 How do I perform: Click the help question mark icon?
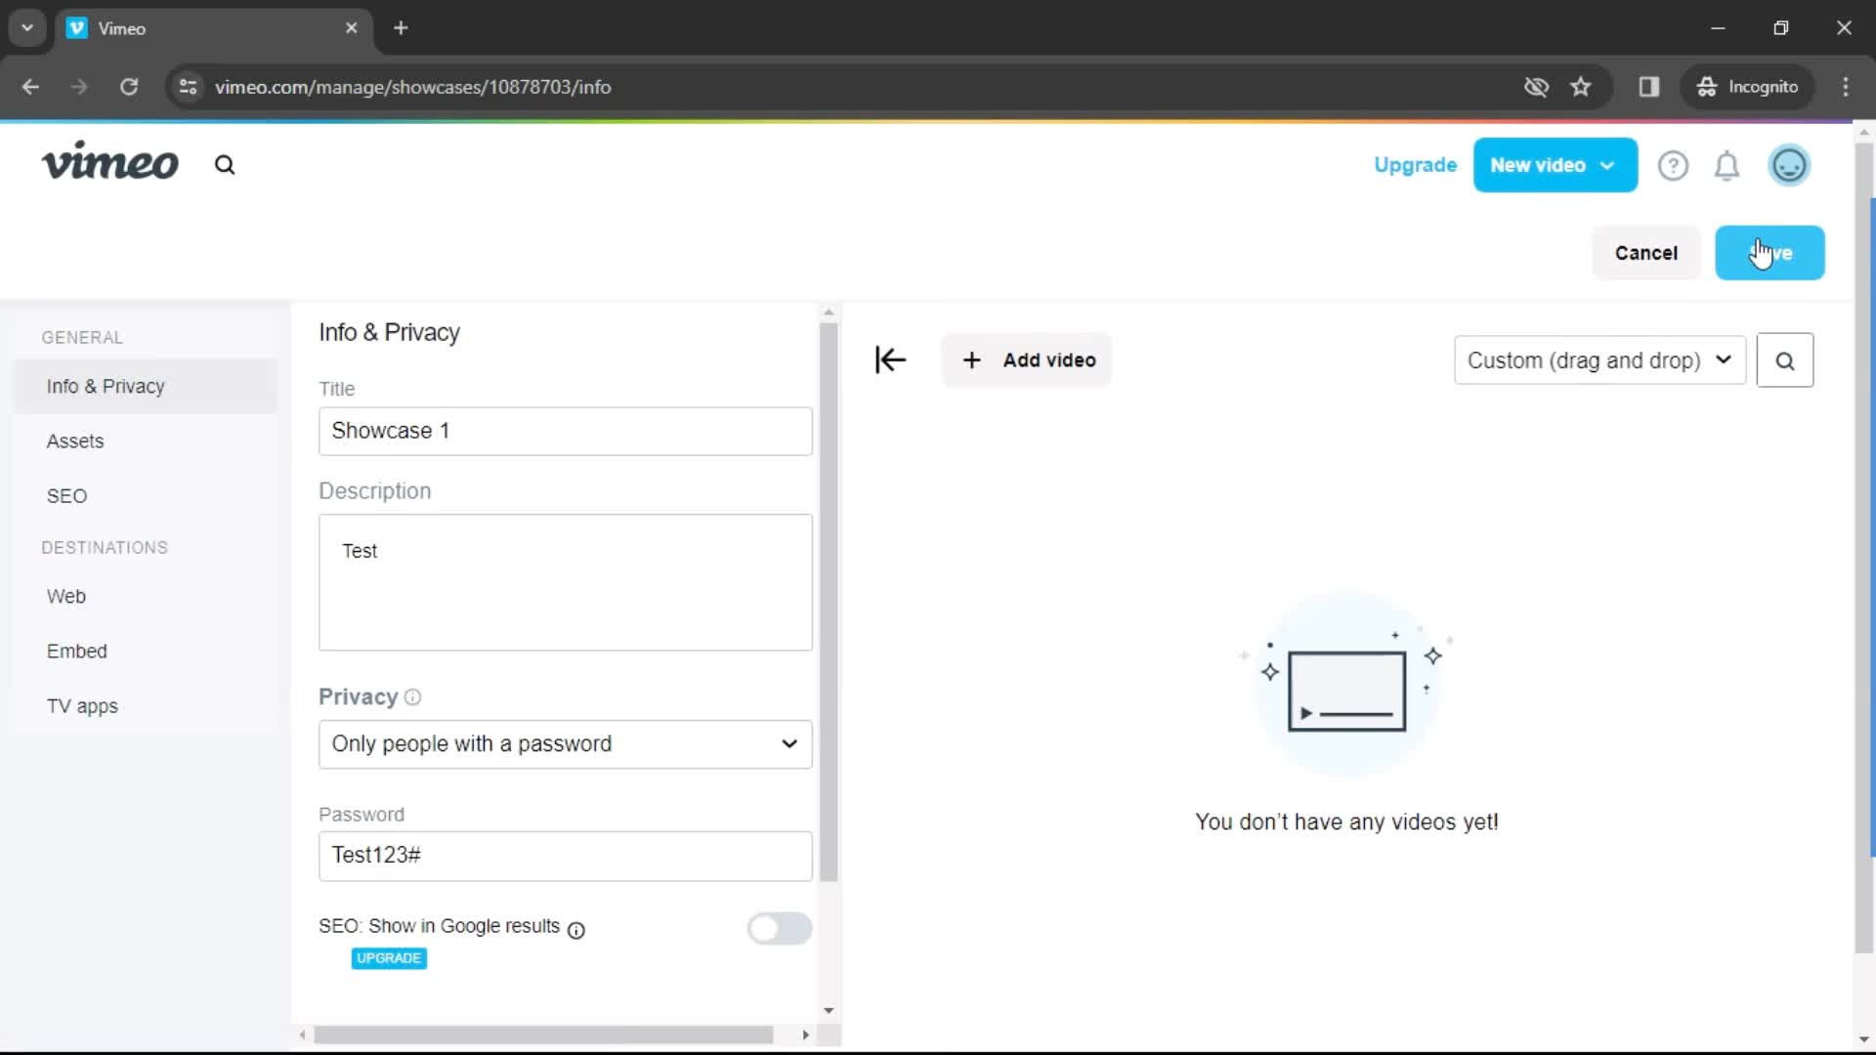[1673, 165]
